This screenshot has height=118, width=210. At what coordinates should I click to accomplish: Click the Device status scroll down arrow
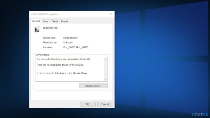106,79
